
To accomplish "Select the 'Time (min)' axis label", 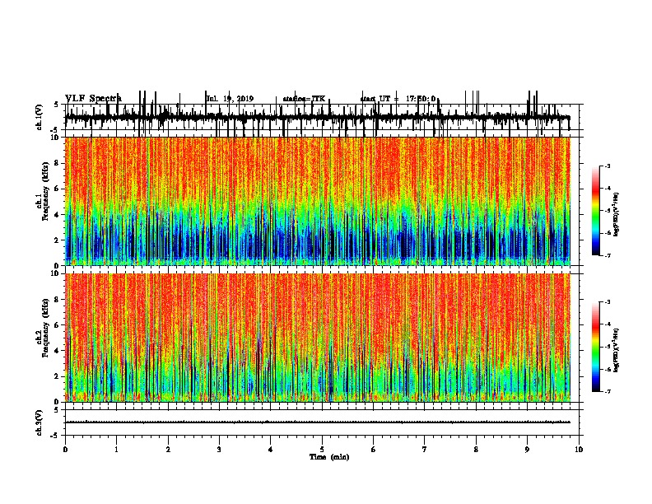I will [x=329, y=457].
